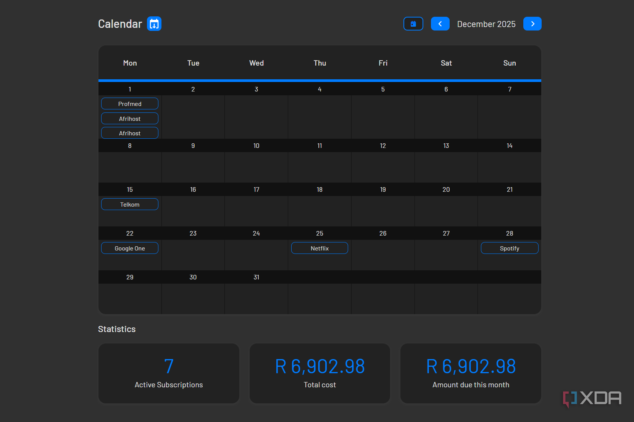
Task: Select date number 3 in the calendar
Action: point(257,89)
